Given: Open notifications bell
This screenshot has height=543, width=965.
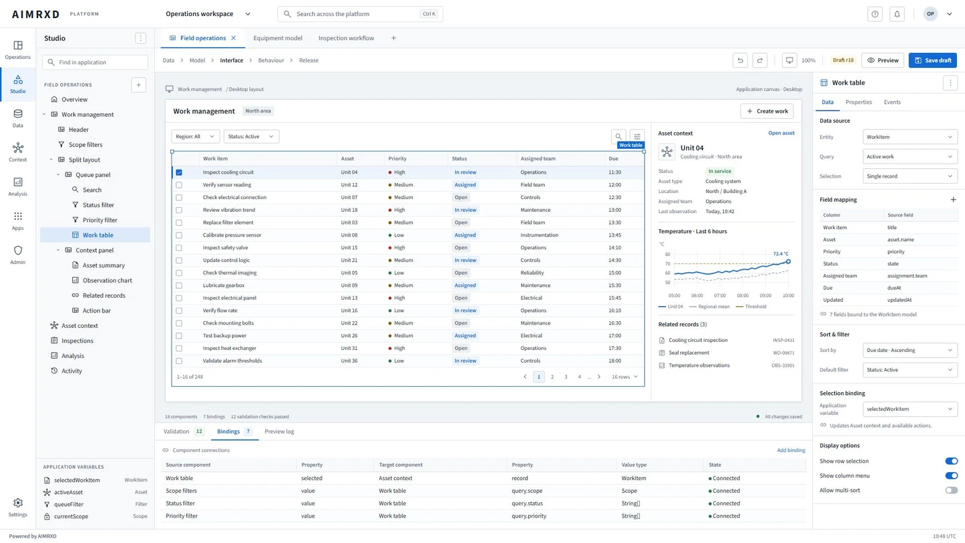Looking at the screenshot, I should (x=897, y=14).
